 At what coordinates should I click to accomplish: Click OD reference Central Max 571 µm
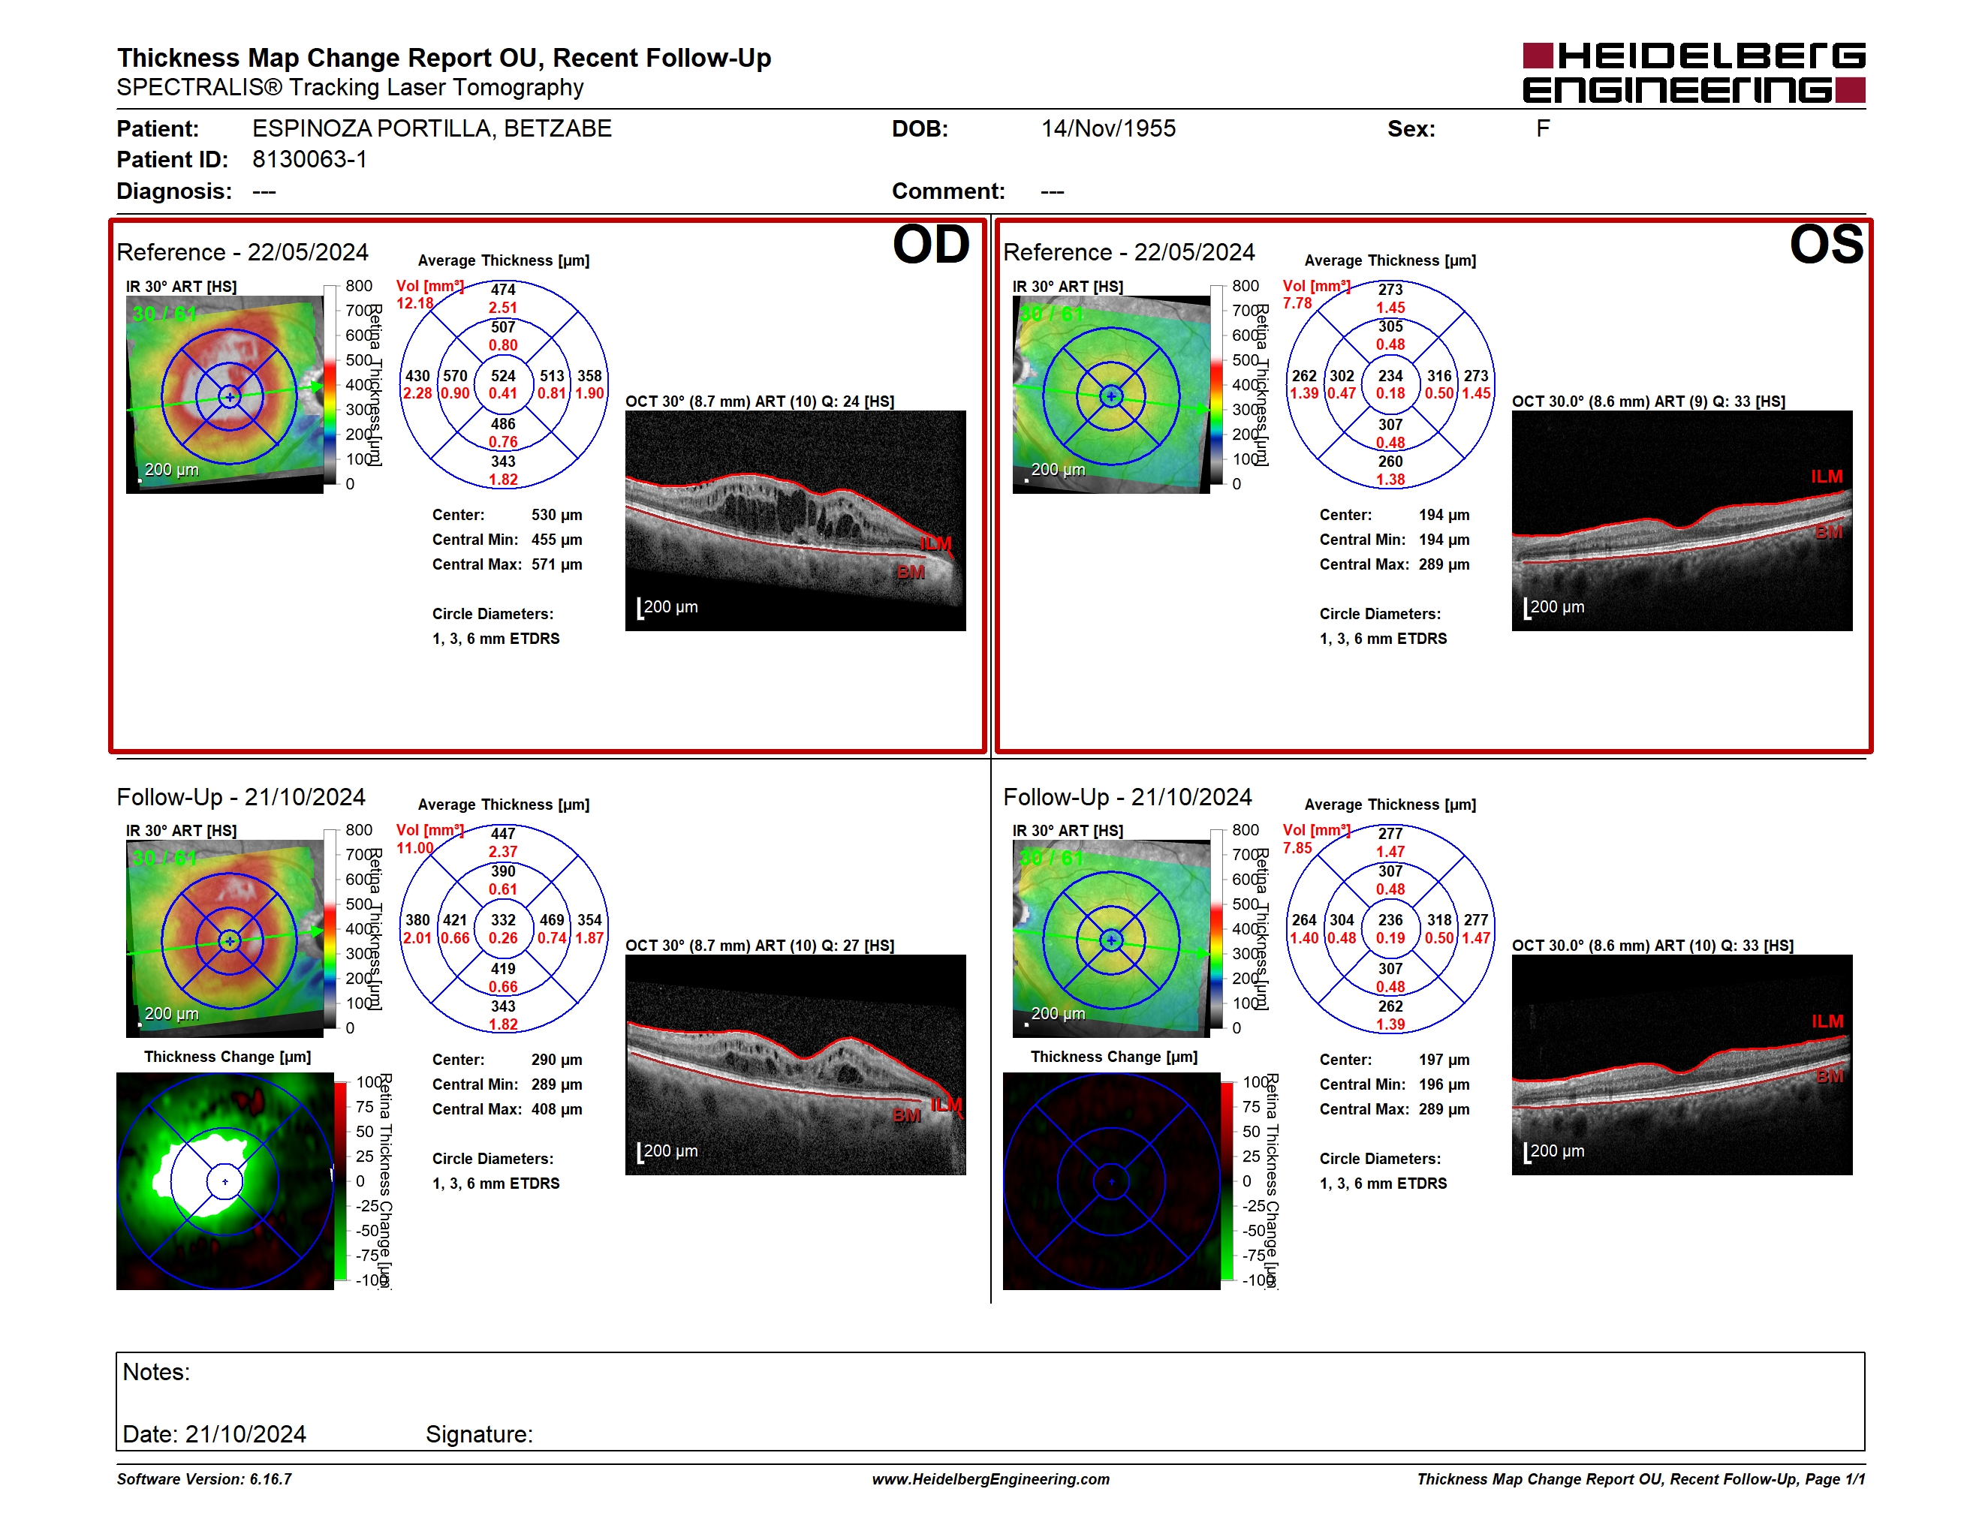pyautogui.click(x=556, y=564)
